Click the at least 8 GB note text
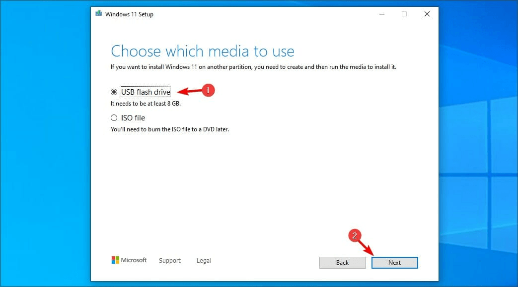The height and width of the screenshot is (287, 518). [x=146, y=104]
